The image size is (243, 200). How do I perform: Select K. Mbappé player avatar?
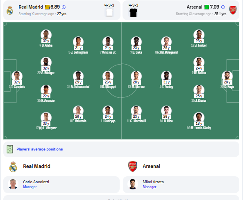pos(108,76)
